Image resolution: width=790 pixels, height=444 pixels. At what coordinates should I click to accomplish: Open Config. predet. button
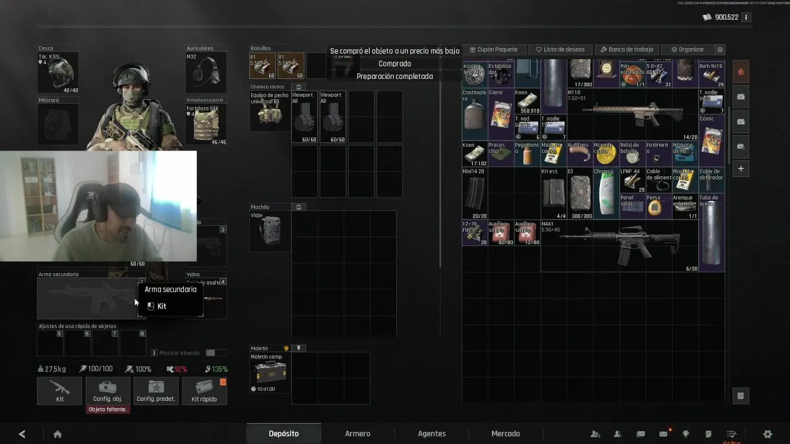pyautogui.click(x=156, y=390)
